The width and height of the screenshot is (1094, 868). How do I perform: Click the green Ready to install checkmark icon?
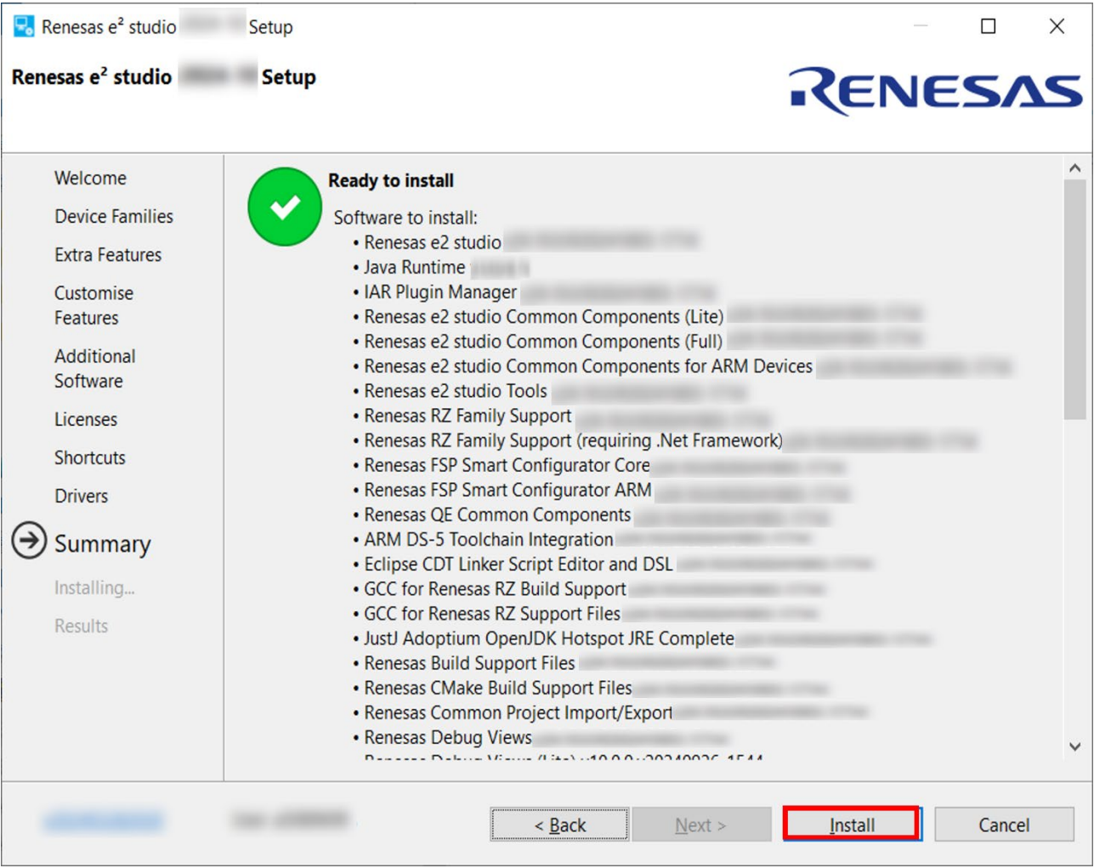285,207
